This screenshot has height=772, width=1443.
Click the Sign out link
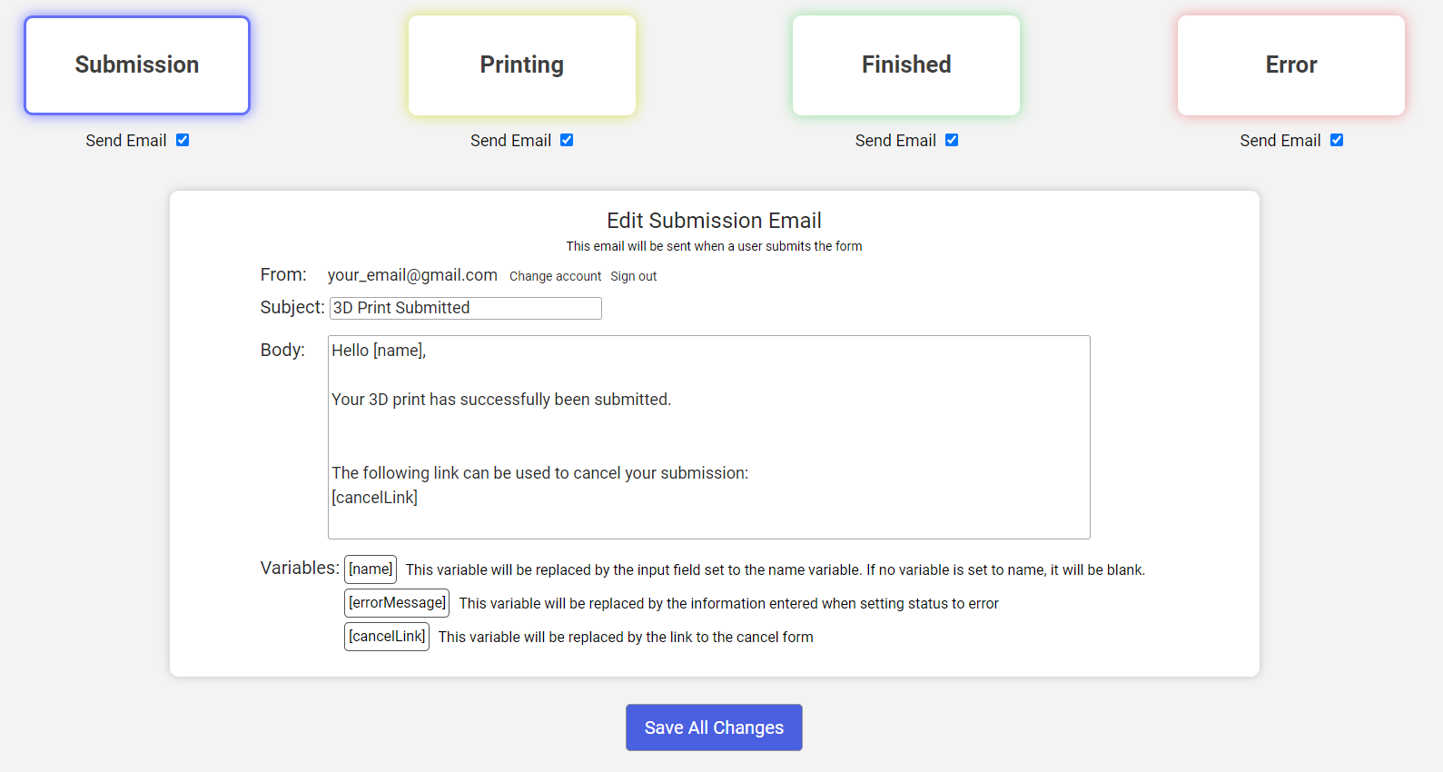click(x=633, y=276)
